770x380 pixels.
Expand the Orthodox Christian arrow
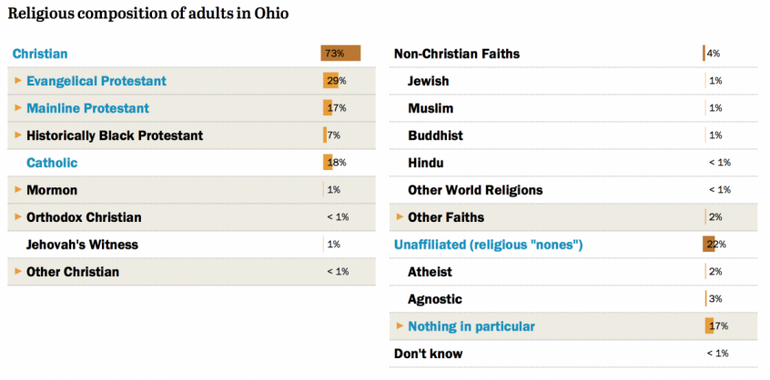coord(18,217)
